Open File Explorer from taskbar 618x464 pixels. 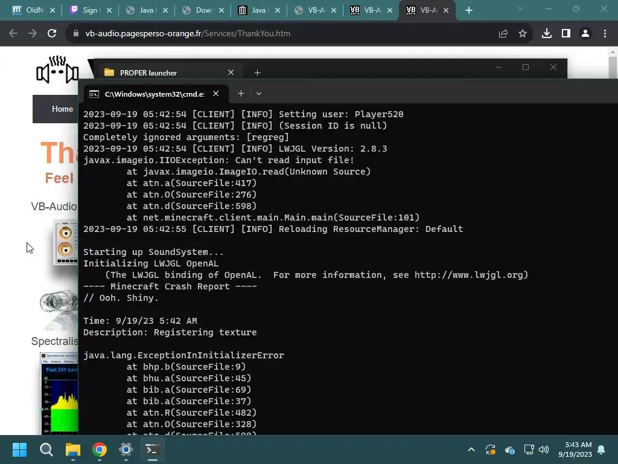coord(73,449)
